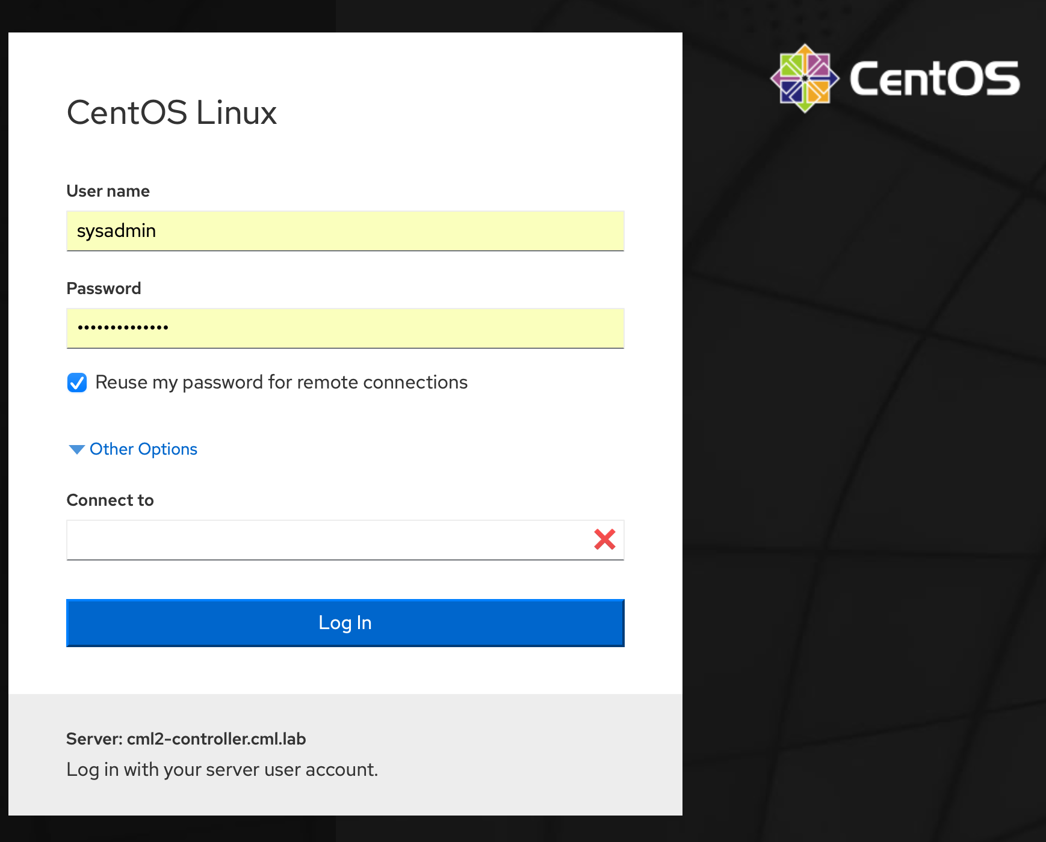The height and width of the screenshot is (842, 1046).
Task: Click into the Connect to input field
Action: [345, 540]
